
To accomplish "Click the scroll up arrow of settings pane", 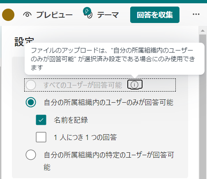I will [x=202, y=30].
